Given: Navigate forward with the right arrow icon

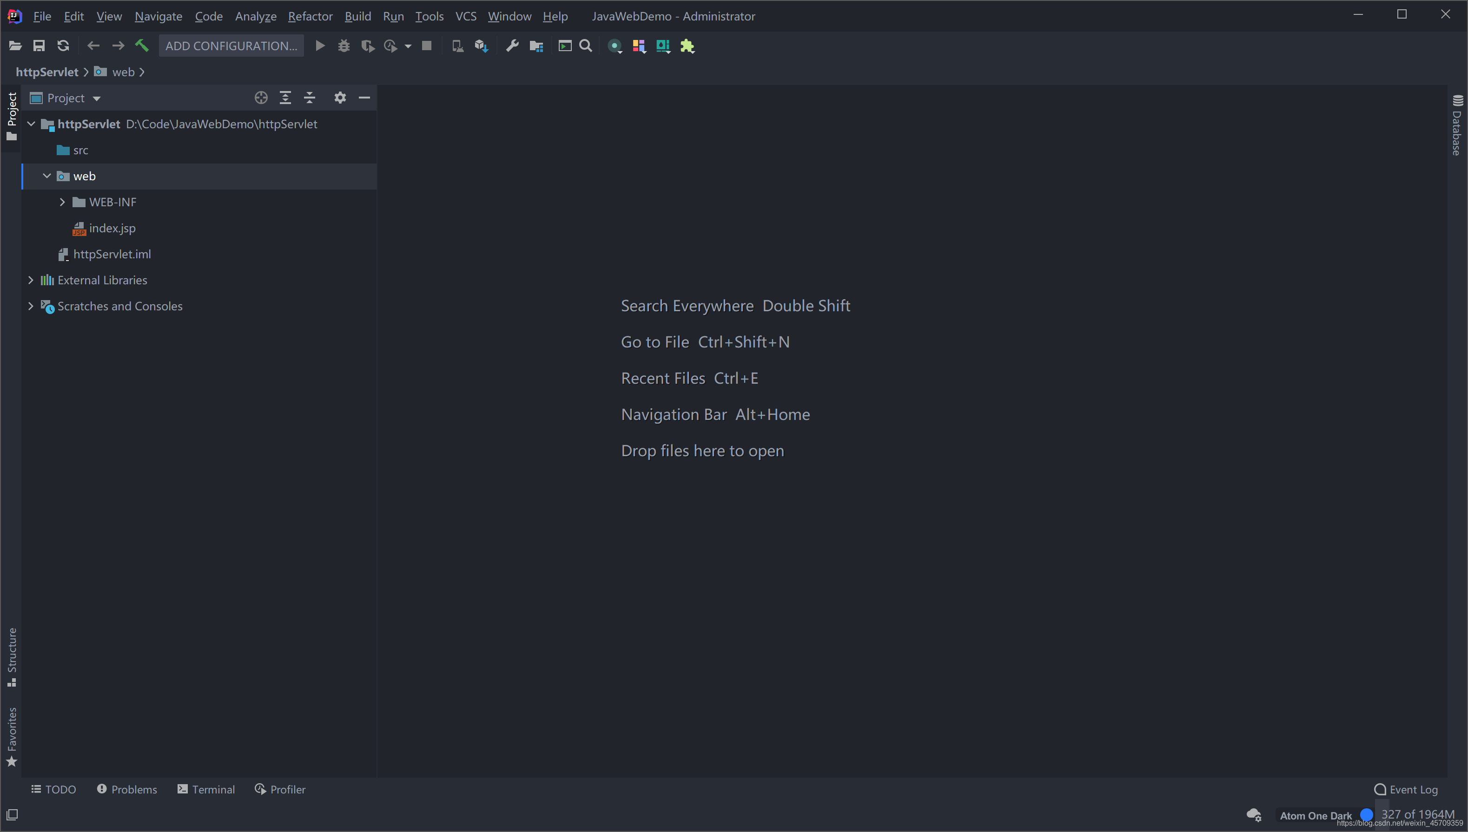Looking at the screenshot, I should tap(118, 46).
